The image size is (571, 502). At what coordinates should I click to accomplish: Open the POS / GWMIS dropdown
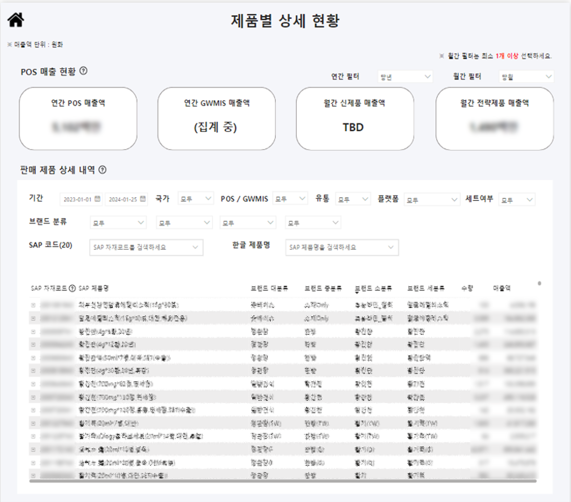click(x=290, y=199)
